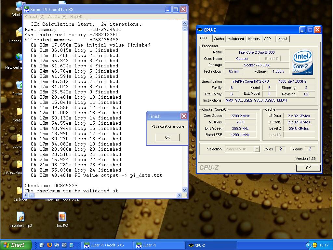Click OK button in CPU-Z window

(308, 168)
